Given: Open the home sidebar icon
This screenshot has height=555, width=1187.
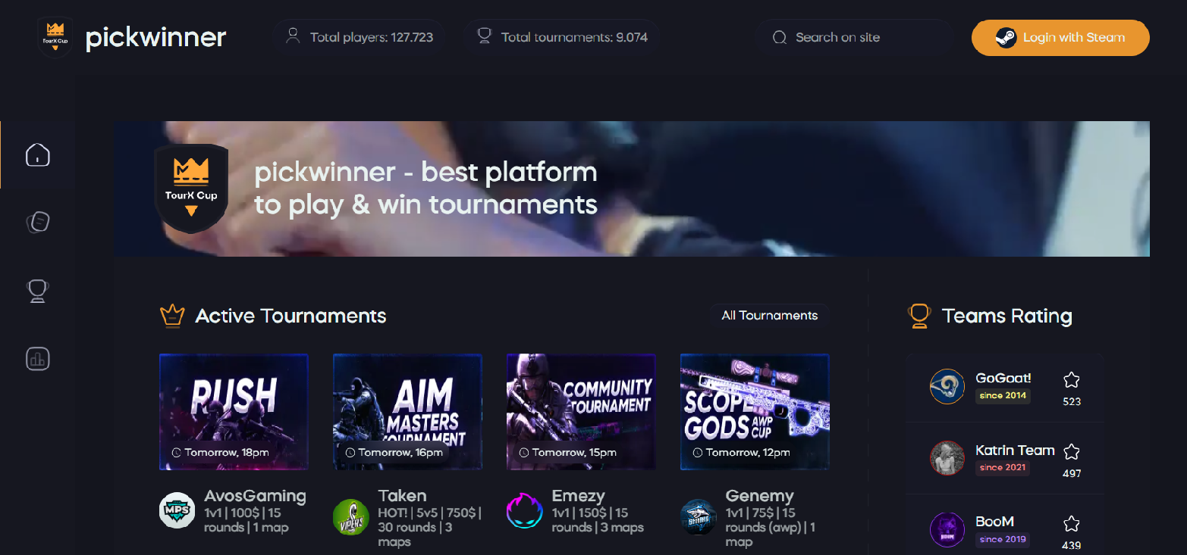Looking at the screenshot, I should (x=38, y=154).
